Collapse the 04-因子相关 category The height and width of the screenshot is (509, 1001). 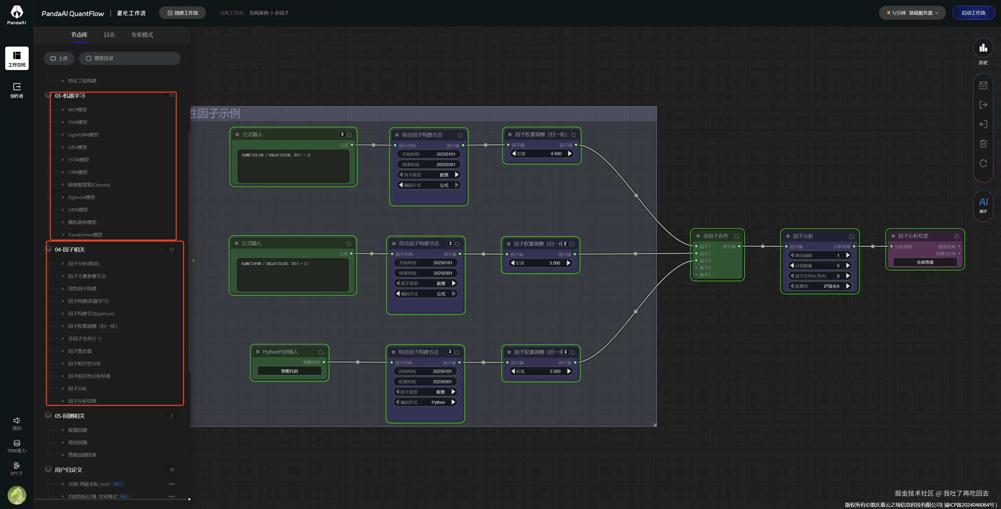(70, 249)
